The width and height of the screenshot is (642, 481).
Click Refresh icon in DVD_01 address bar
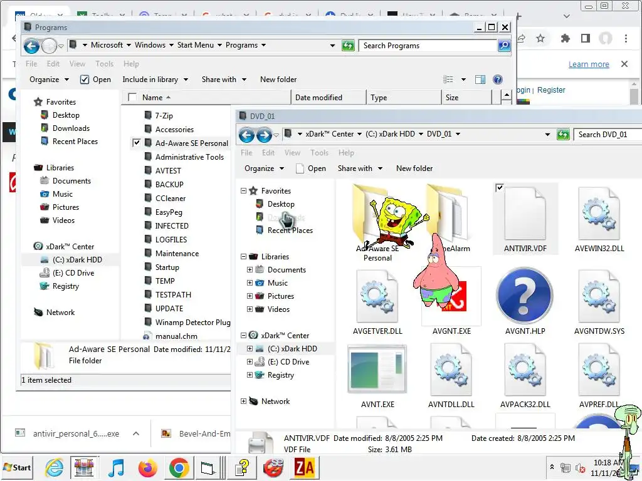(x=563, y=134)
